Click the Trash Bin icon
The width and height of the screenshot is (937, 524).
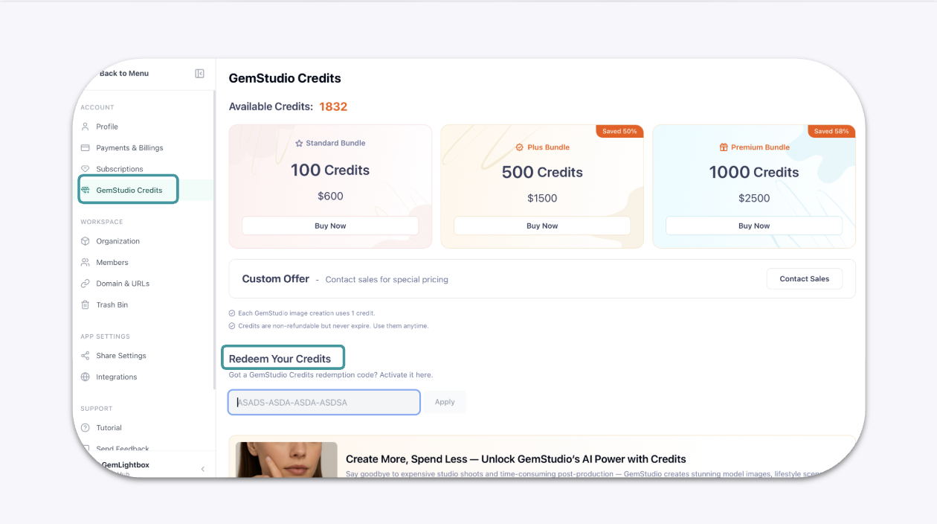point(86,305)
